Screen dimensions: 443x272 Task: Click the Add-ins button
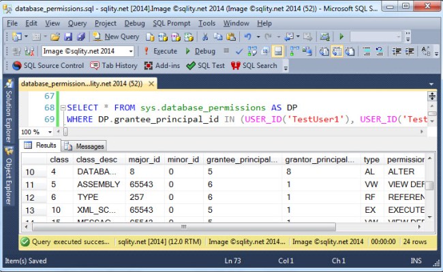click(x=162, y=66)
